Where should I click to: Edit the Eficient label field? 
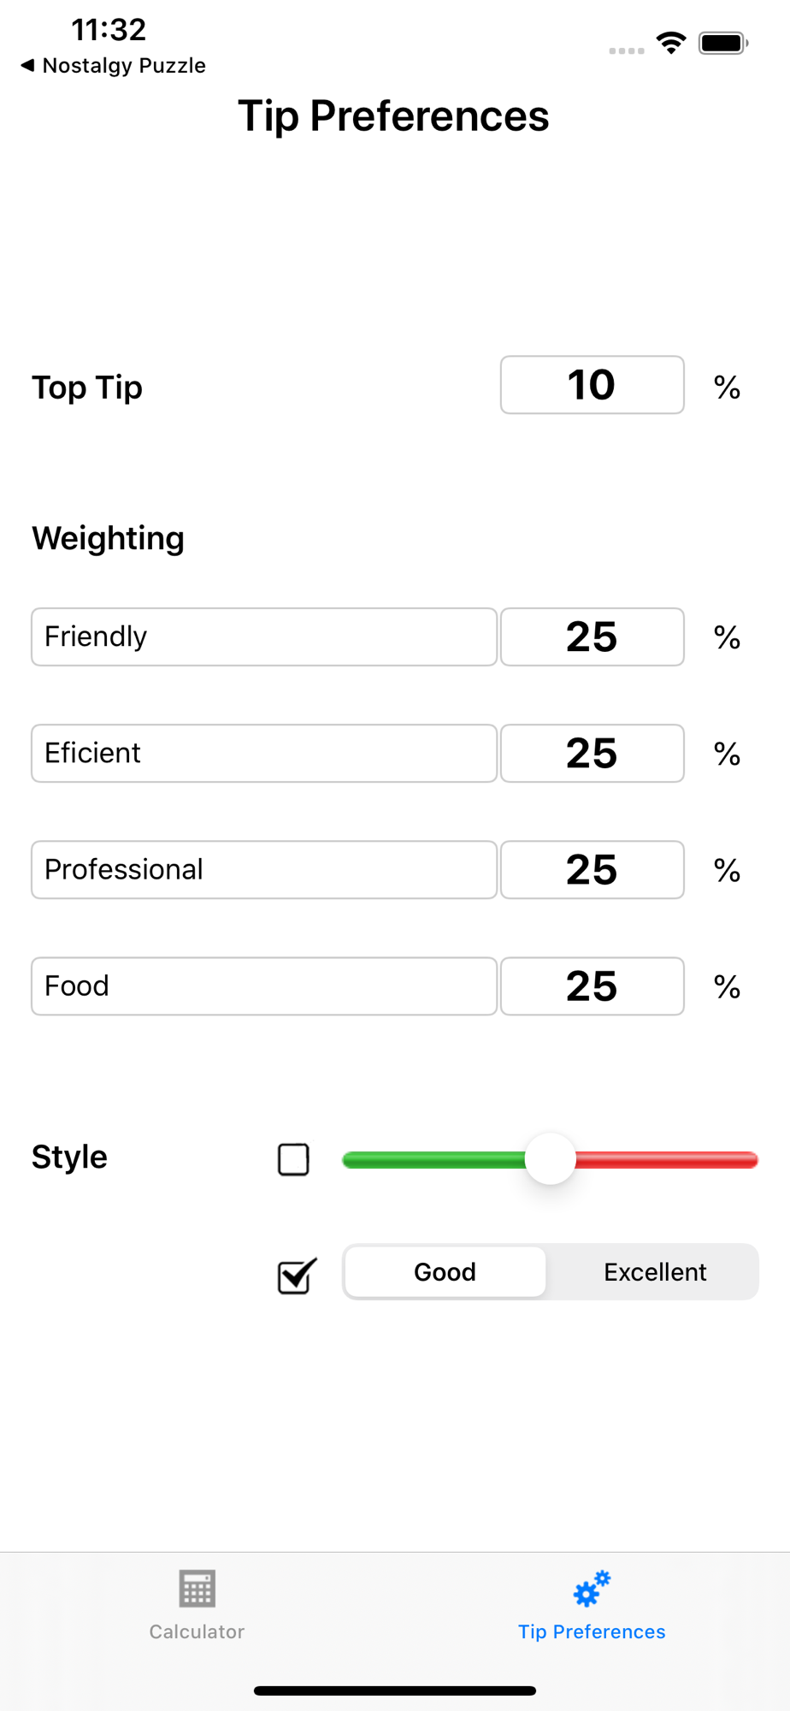263,753
